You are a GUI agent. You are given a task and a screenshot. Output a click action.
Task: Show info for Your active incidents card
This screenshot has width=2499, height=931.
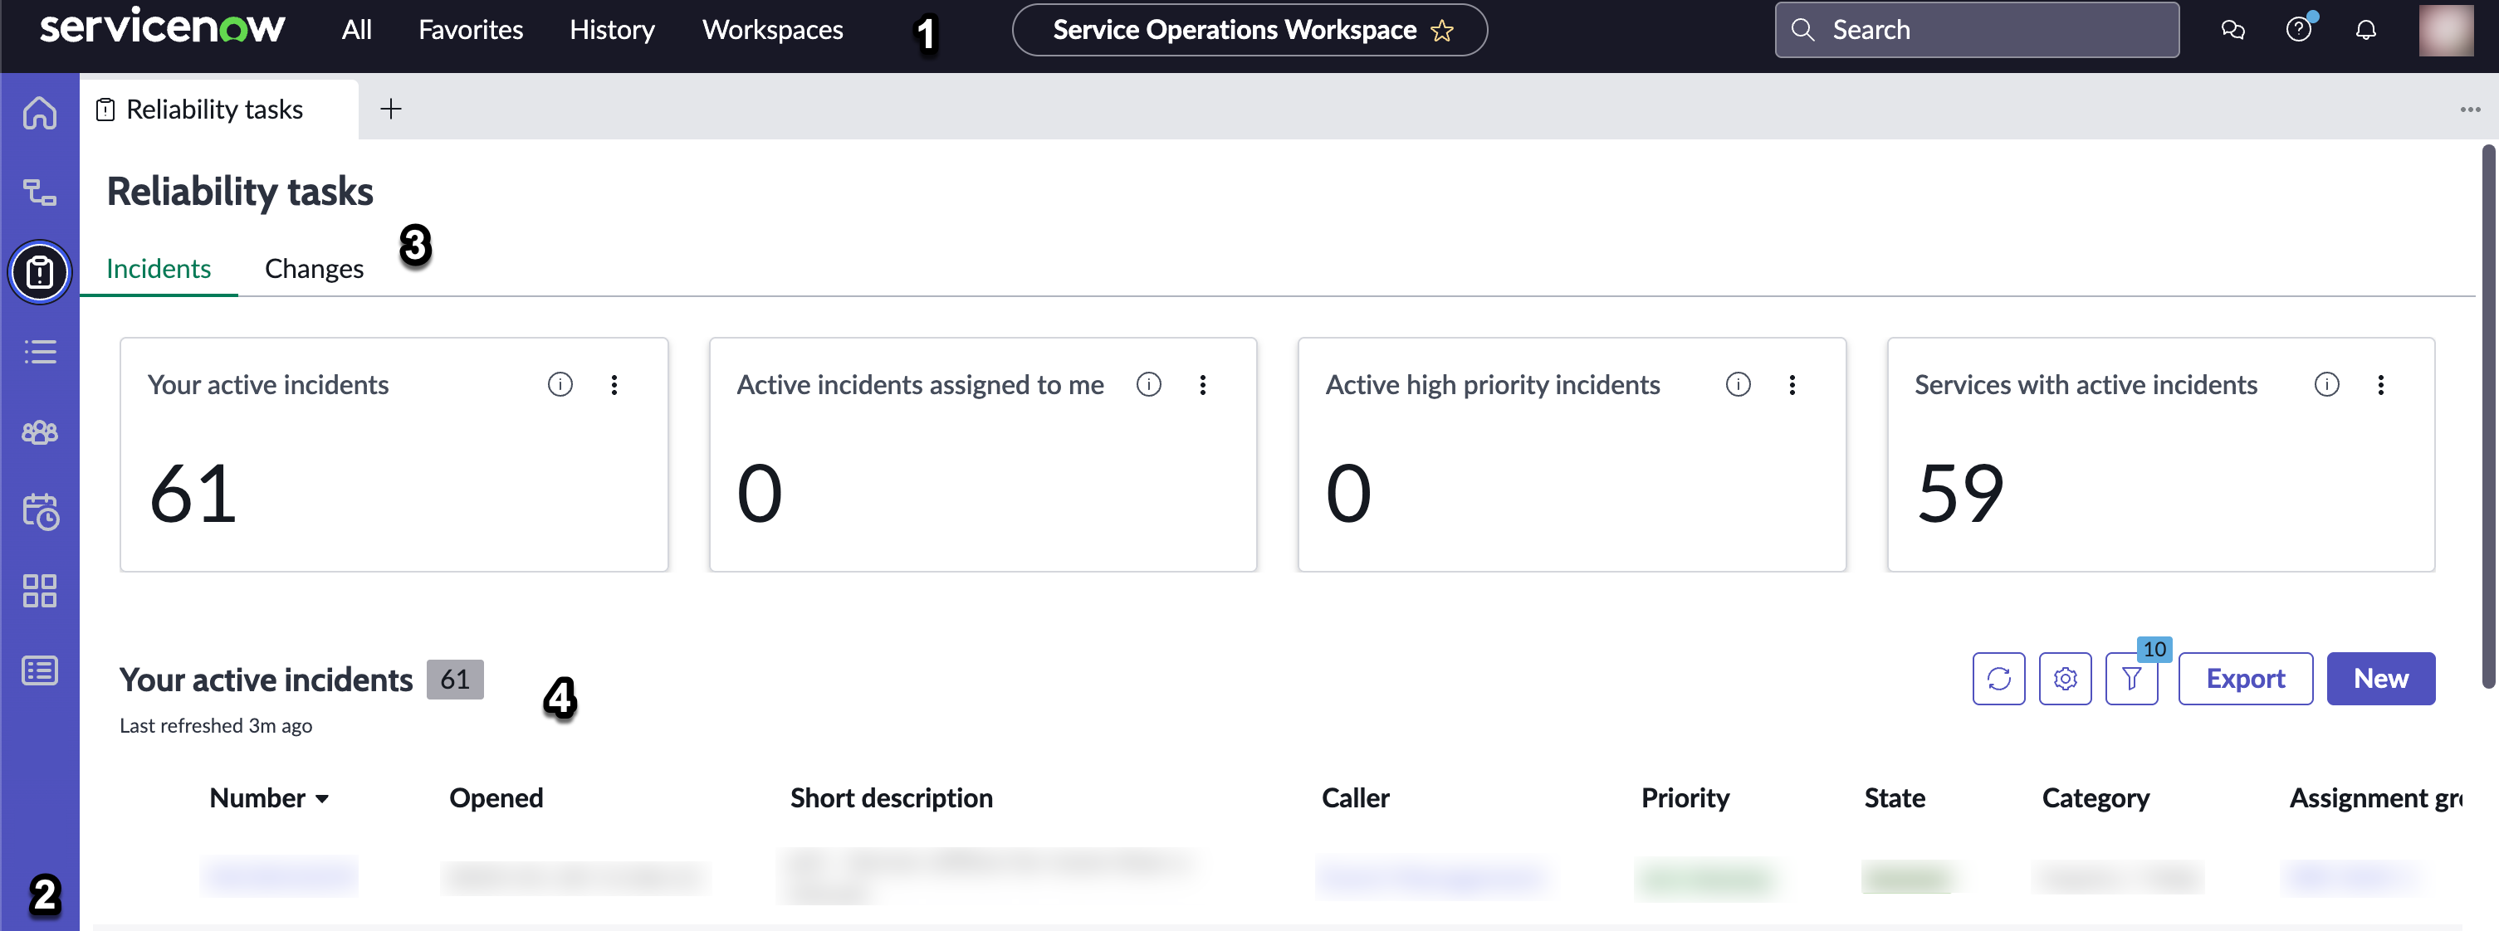click(x=560, y=385)
